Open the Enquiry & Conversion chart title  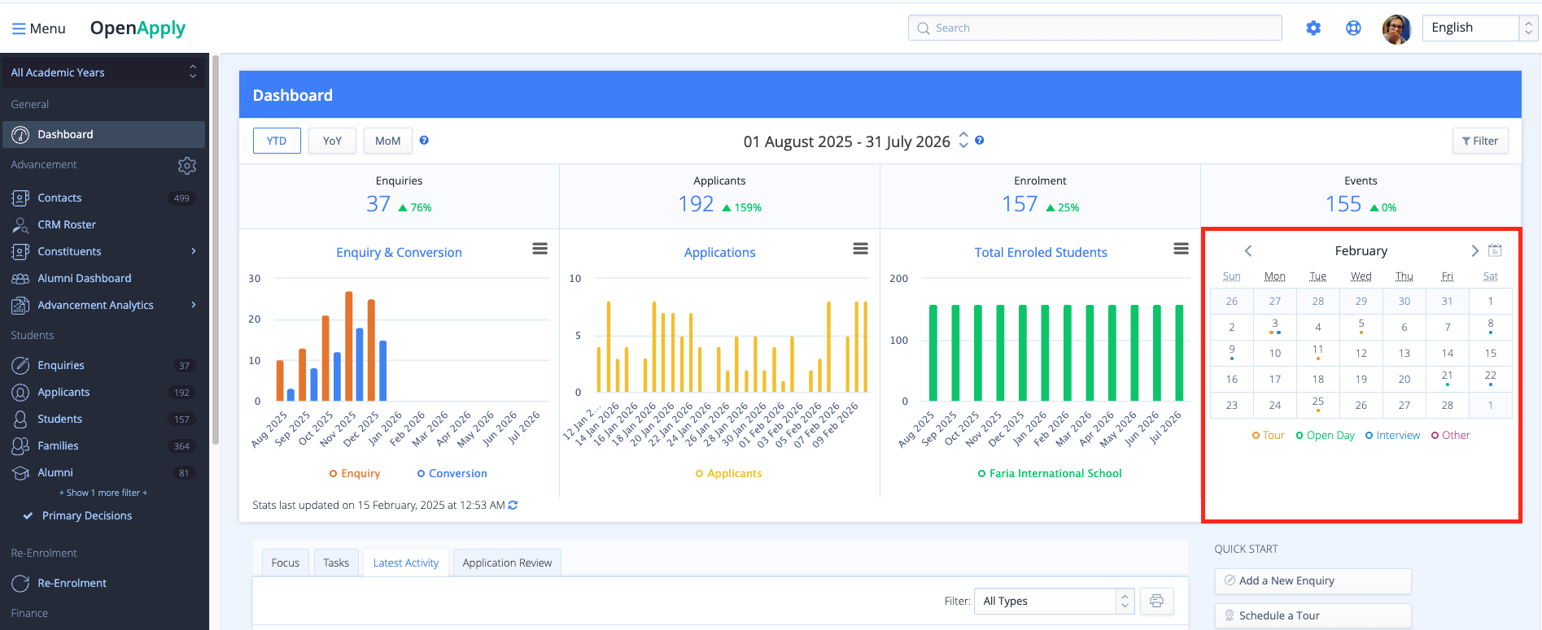click(x=399, y=252)
